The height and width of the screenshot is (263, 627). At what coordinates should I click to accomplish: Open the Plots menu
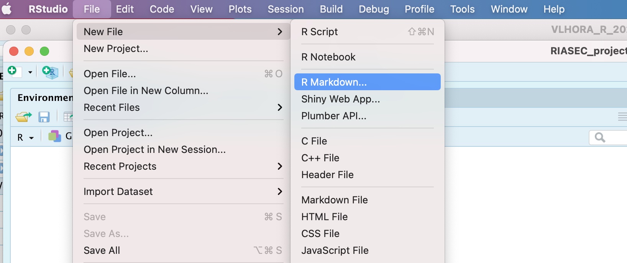(x=240, y=9)
